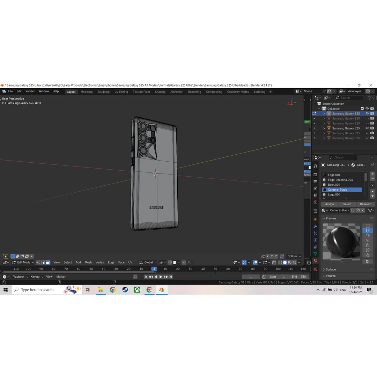This screenshot has width=377, height=377.
Task: Open the viewport Options dropdown
Action: 294,256
